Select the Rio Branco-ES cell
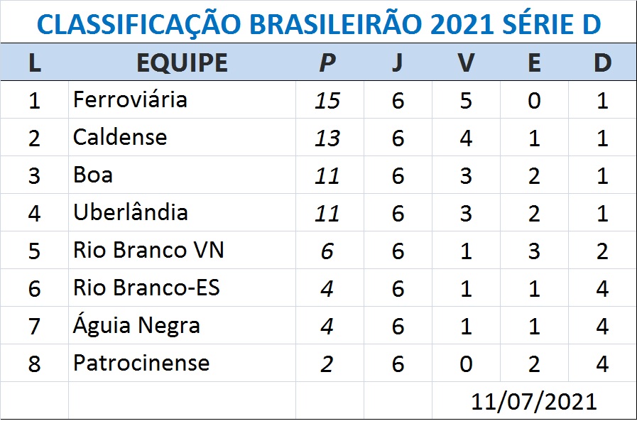The height and width of the screenshot is (426, 637). click(x=146, y=288)
